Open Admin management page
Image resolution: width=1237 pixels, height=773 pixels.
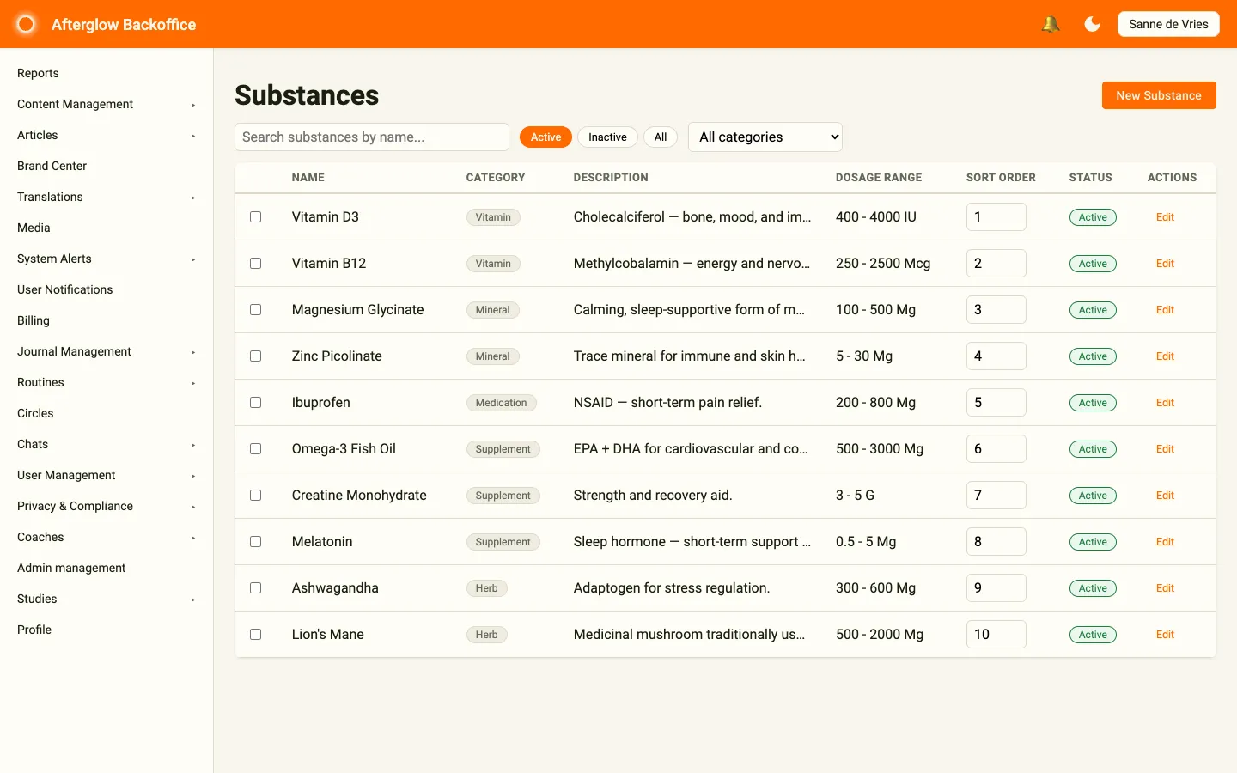(x=71, y=568)
